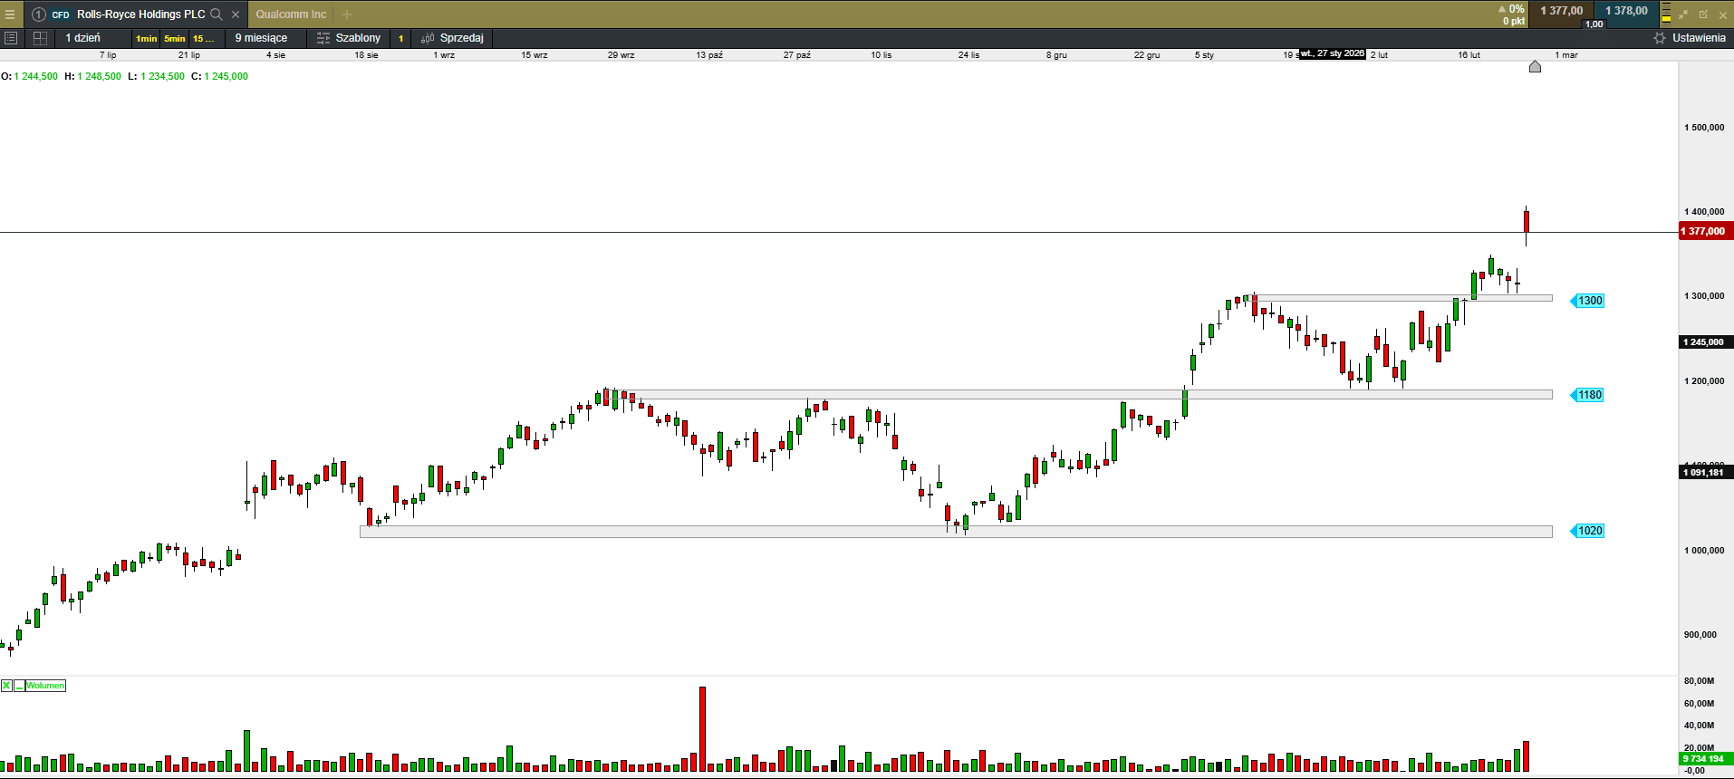
Task: Switch to the Qualcomm Inc tab
Action: (291, 14)
